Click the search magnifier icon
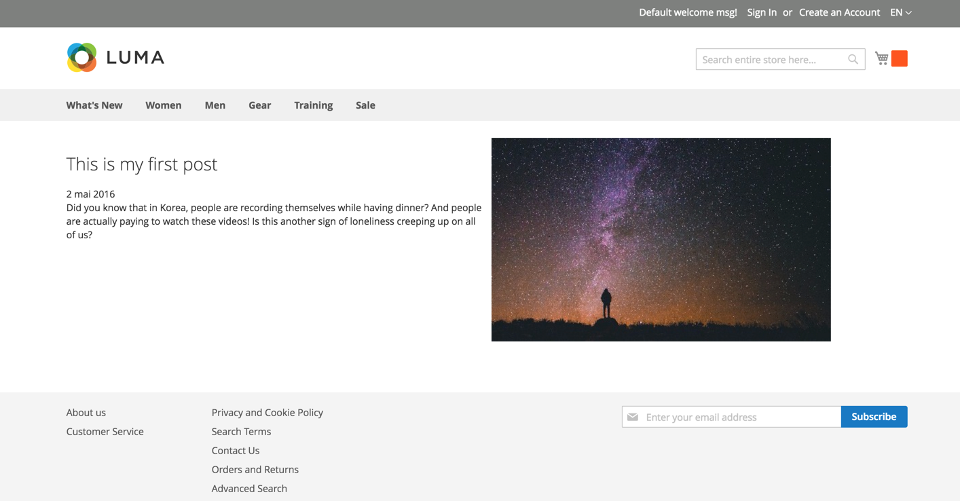Viewport: 960px width, 501px height. [x=853, y=60]
